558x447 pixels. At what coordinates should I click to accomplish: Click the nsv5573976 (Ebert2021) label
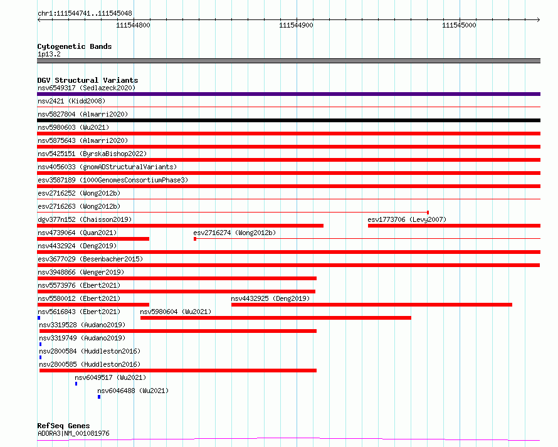point(79,285)
